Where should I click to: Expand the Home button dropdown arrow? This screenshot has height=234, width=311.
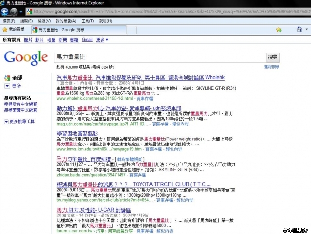(x=307, y=29)
